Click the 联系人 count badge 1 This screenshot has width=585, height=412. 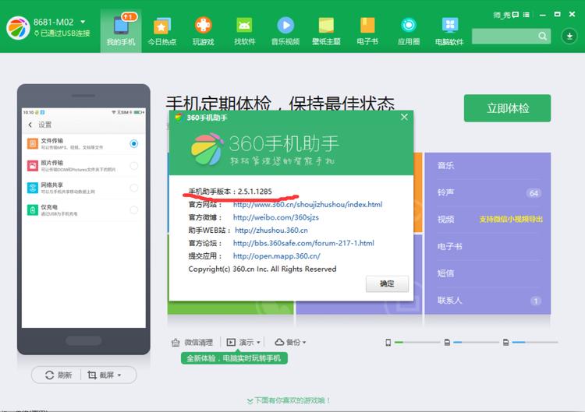(536, 301)
